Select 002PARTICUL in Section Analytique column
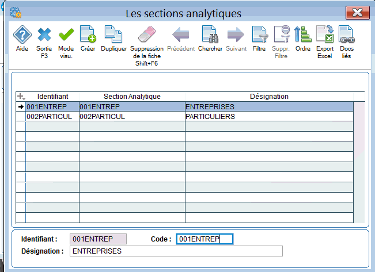 click(x=132, y=117)
